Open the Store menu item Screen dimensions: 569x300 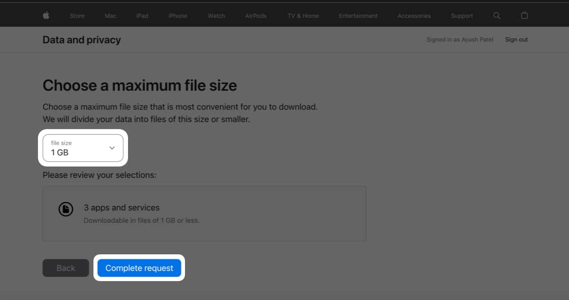pos(77,16)
